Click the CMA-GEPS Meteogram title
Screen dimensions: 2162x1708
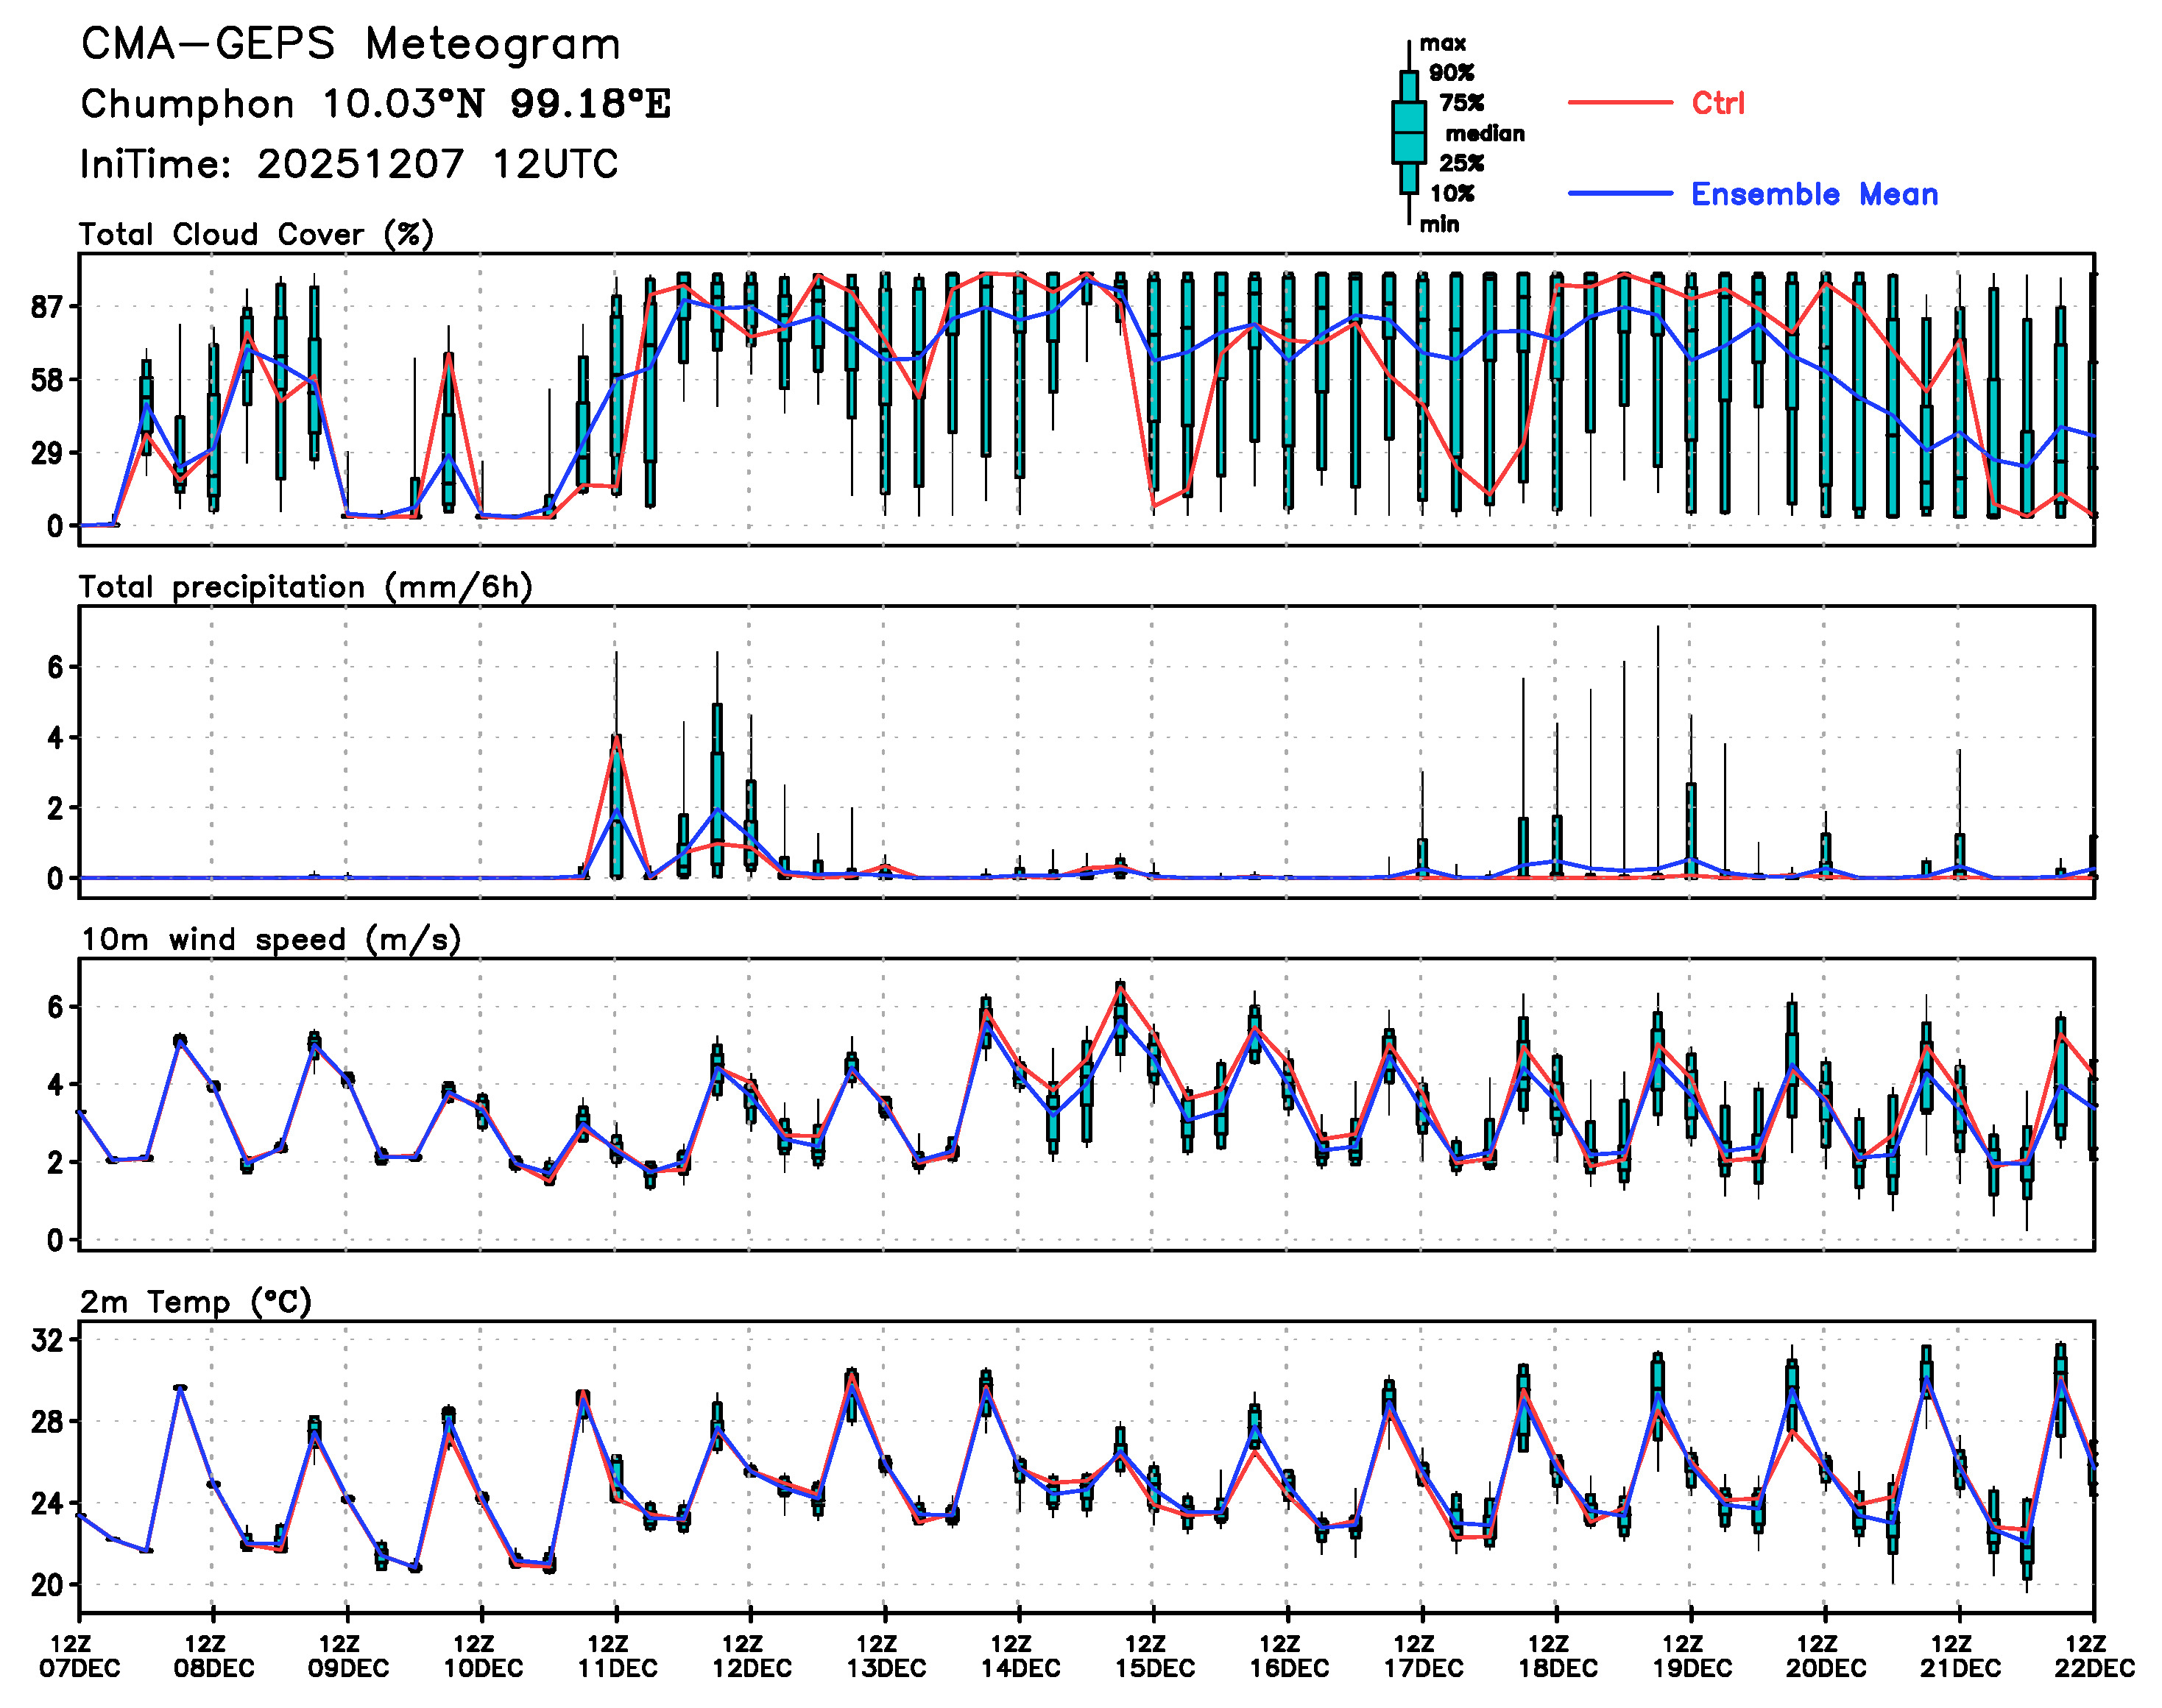point(350,44)
